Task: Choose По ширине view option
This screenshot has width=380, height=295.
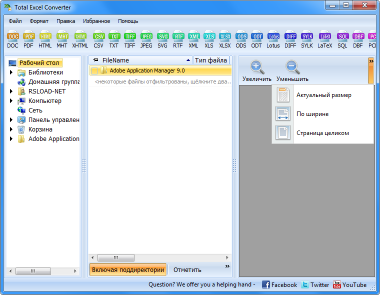Action: (322, 113)
